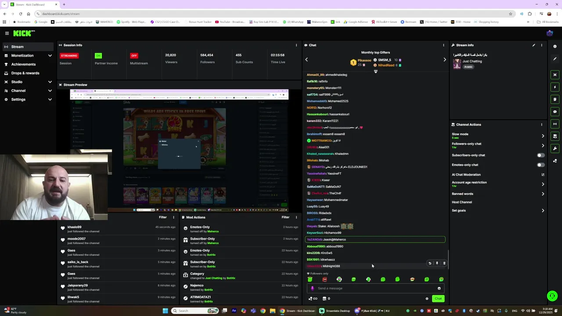The width and height of the screenshot is (562, 316).
Task: Open Slow mode options arrow
Action: pos(543,136)
